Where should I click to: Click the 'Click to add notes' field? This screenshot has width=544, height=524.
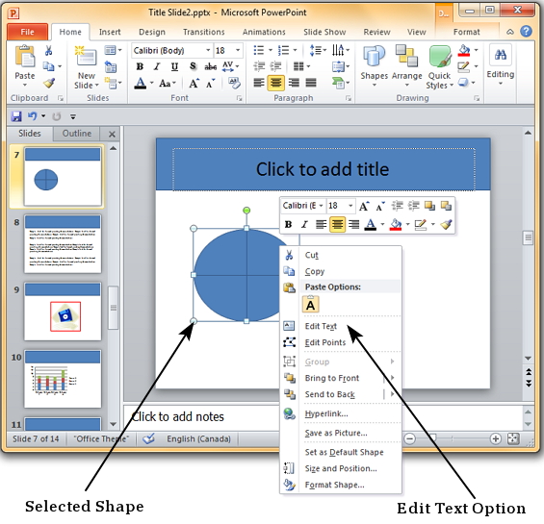323,416
